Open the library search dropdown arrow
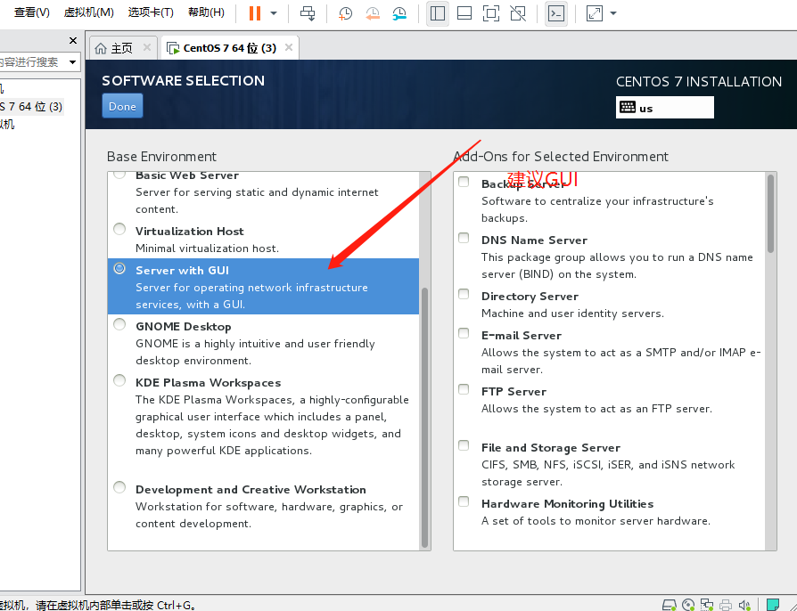Screen dimensions: 797x611 tap(73, 62)
